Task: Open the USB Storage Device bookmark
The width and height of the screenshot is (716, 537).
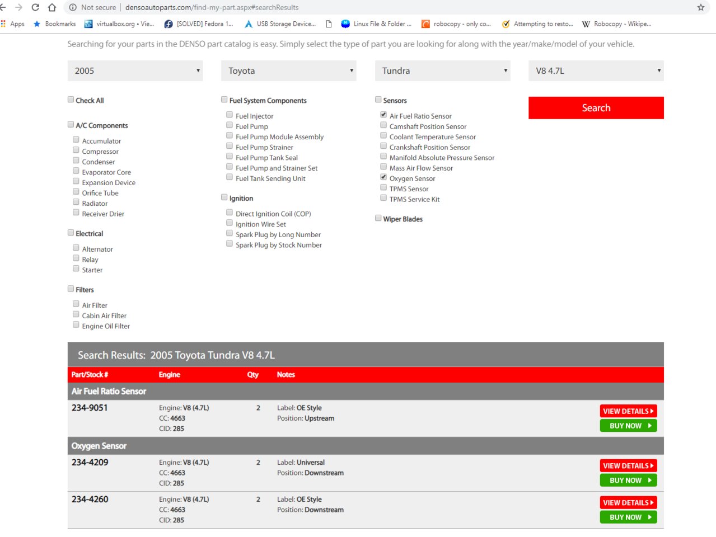Action: pyautogui.click(x=280, y=24)
